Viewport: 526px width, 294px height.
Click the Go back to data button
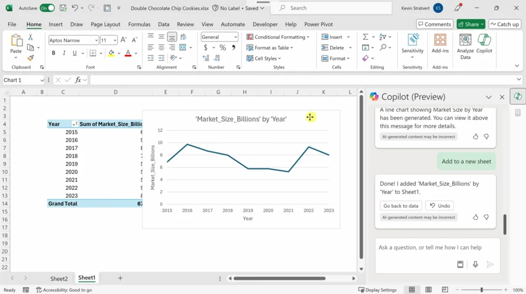(401, 206)
